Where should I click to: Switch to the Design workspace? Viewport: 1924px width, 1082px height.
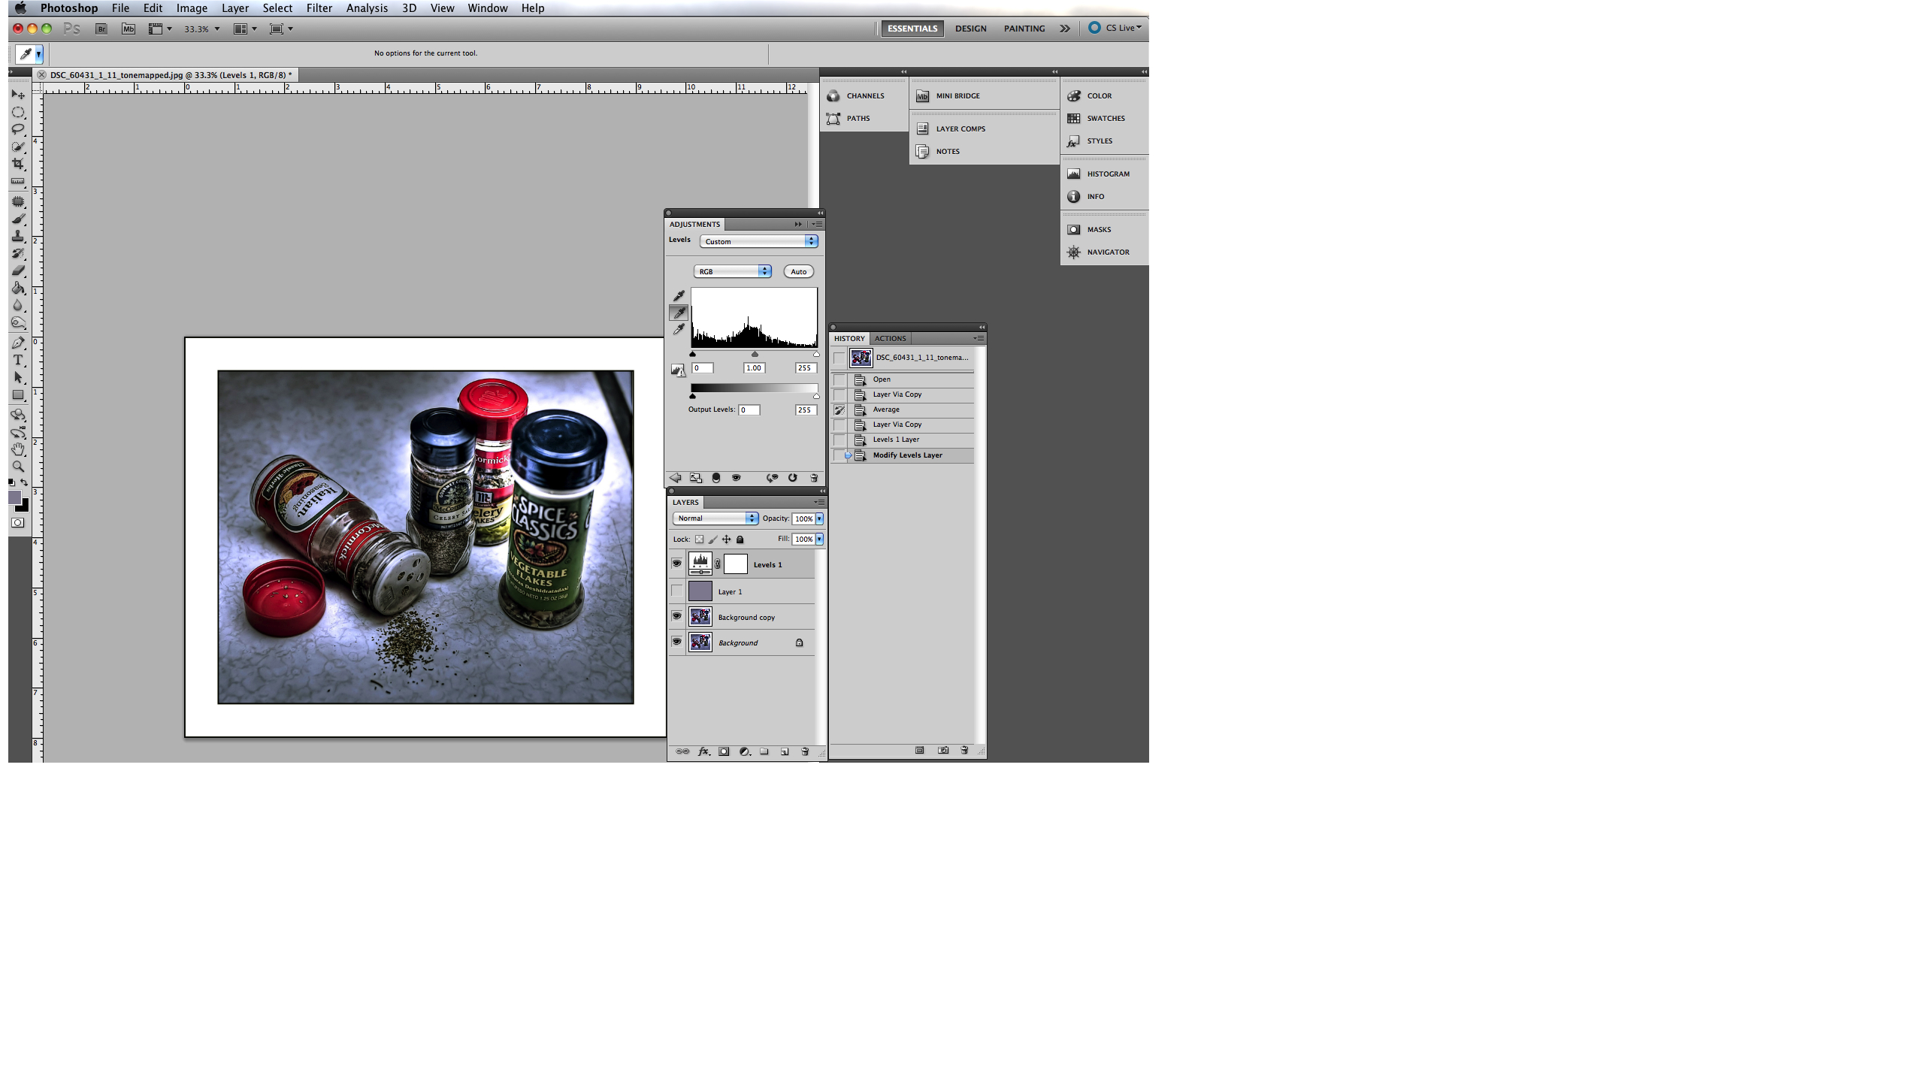(970, 29)
